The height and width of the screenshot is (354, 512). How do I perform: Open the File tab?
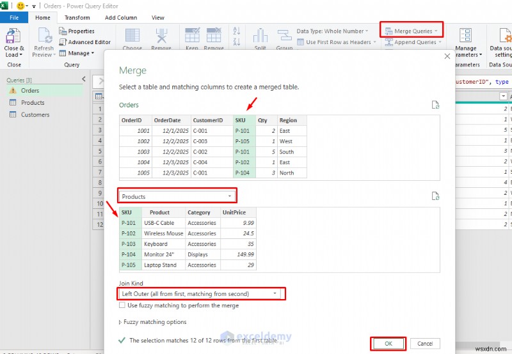point(14,18)
